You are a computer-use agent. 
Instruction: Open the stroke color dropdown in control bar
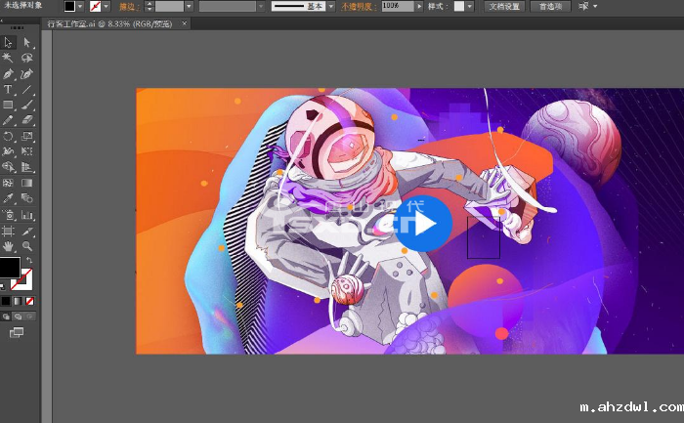pos(107,6)
